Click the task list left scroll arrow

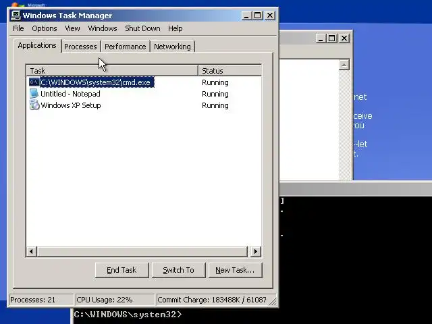click(32, 251)
